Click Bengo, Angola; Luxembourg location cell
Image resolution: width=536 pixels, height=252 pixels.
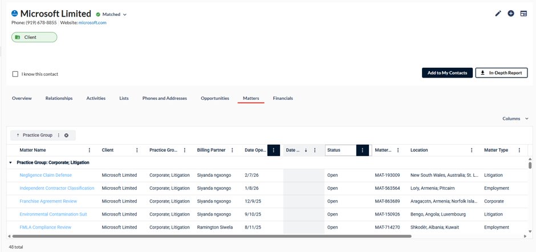tap(438, 214)
